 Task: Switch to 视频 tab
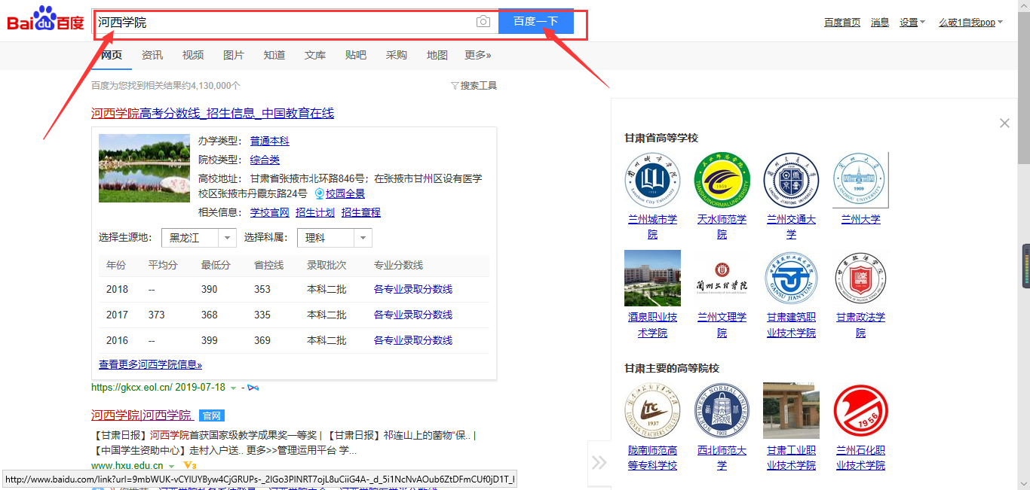(193, 55)
